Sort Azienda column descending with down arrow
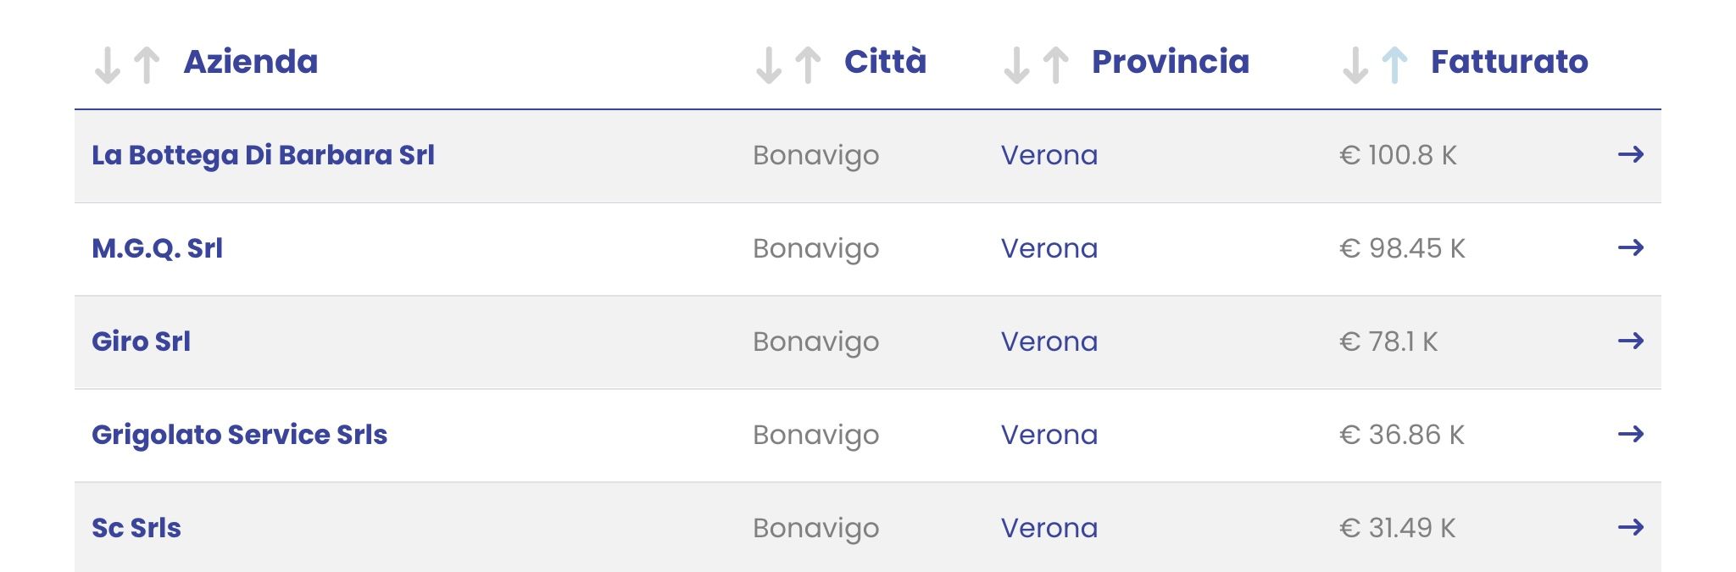This screenshot has height=572, width=1736. pos(107,65)
